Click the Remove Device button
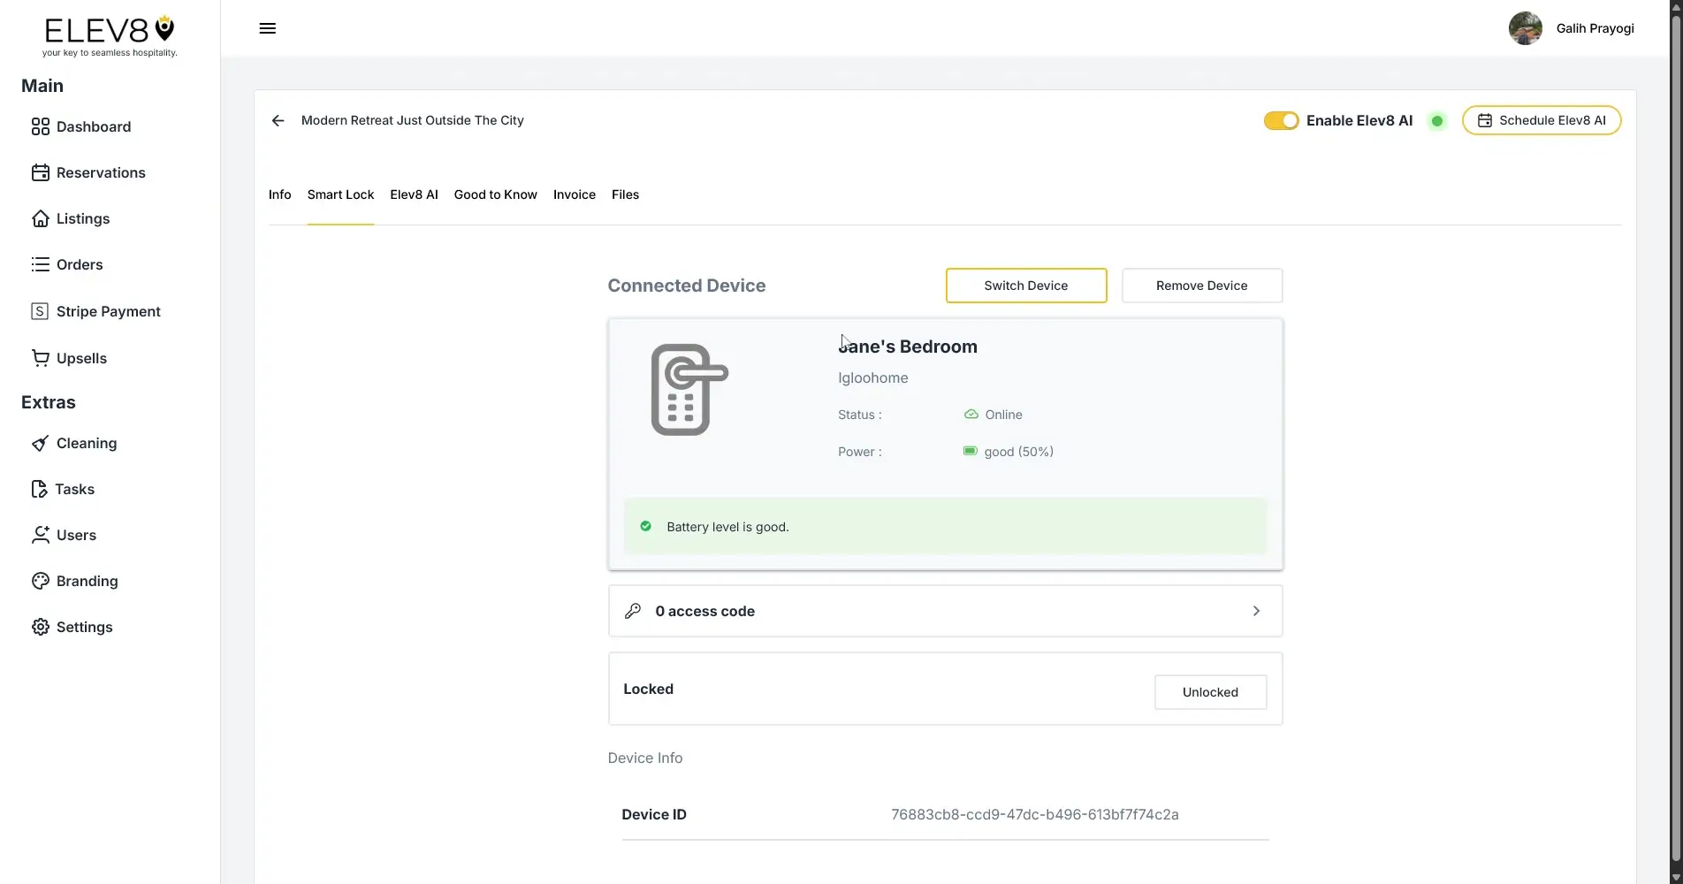This screenshot has width=1683, height=884. pos(1201,285)
